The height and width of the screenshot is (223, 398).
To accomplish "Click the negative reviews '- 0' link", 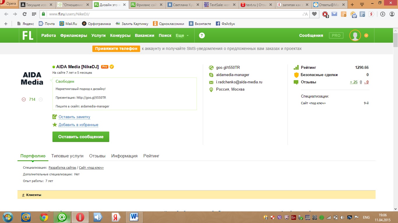I will [x=367, y=82].
